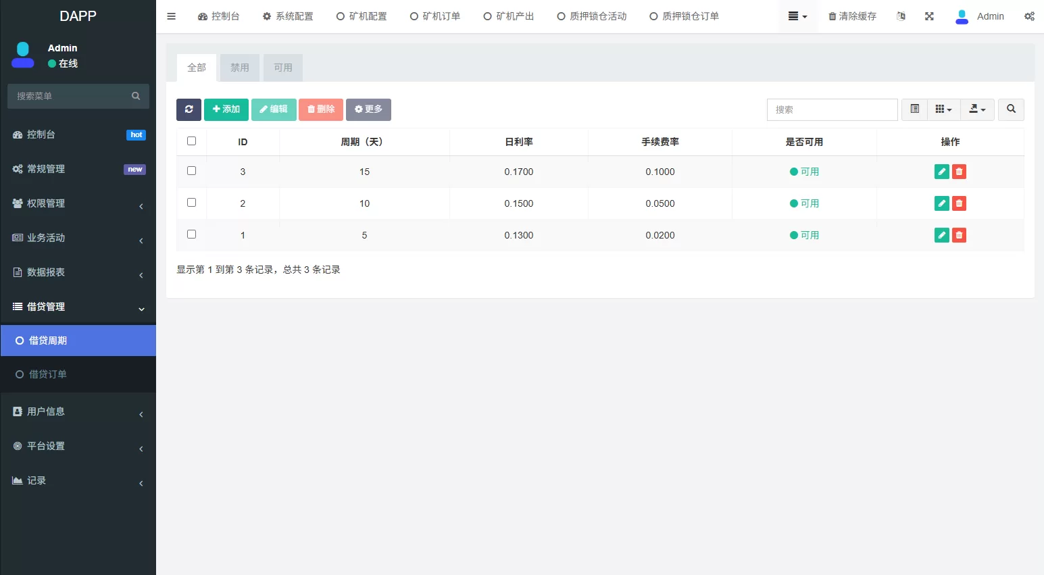
Task: Edit record ID 3 using its pencil icon
Action: click(x=941, y=171)
